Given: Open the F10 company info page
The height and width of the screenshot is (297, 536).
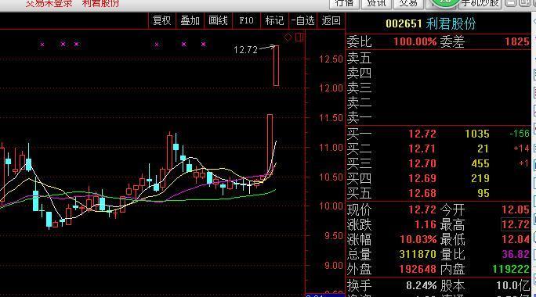Looking at the screenshot, I should (x=246, y=20).
